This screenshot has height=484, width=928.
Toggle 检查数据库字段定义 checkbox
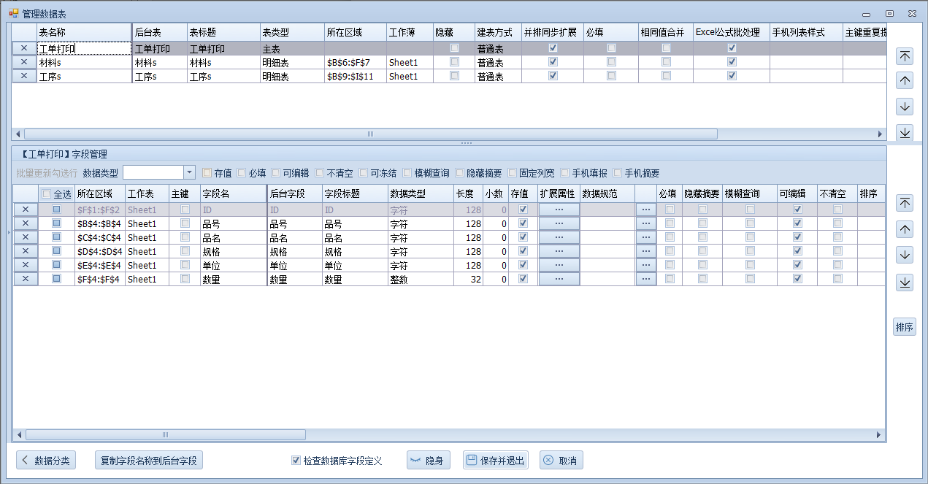(296, 461)
